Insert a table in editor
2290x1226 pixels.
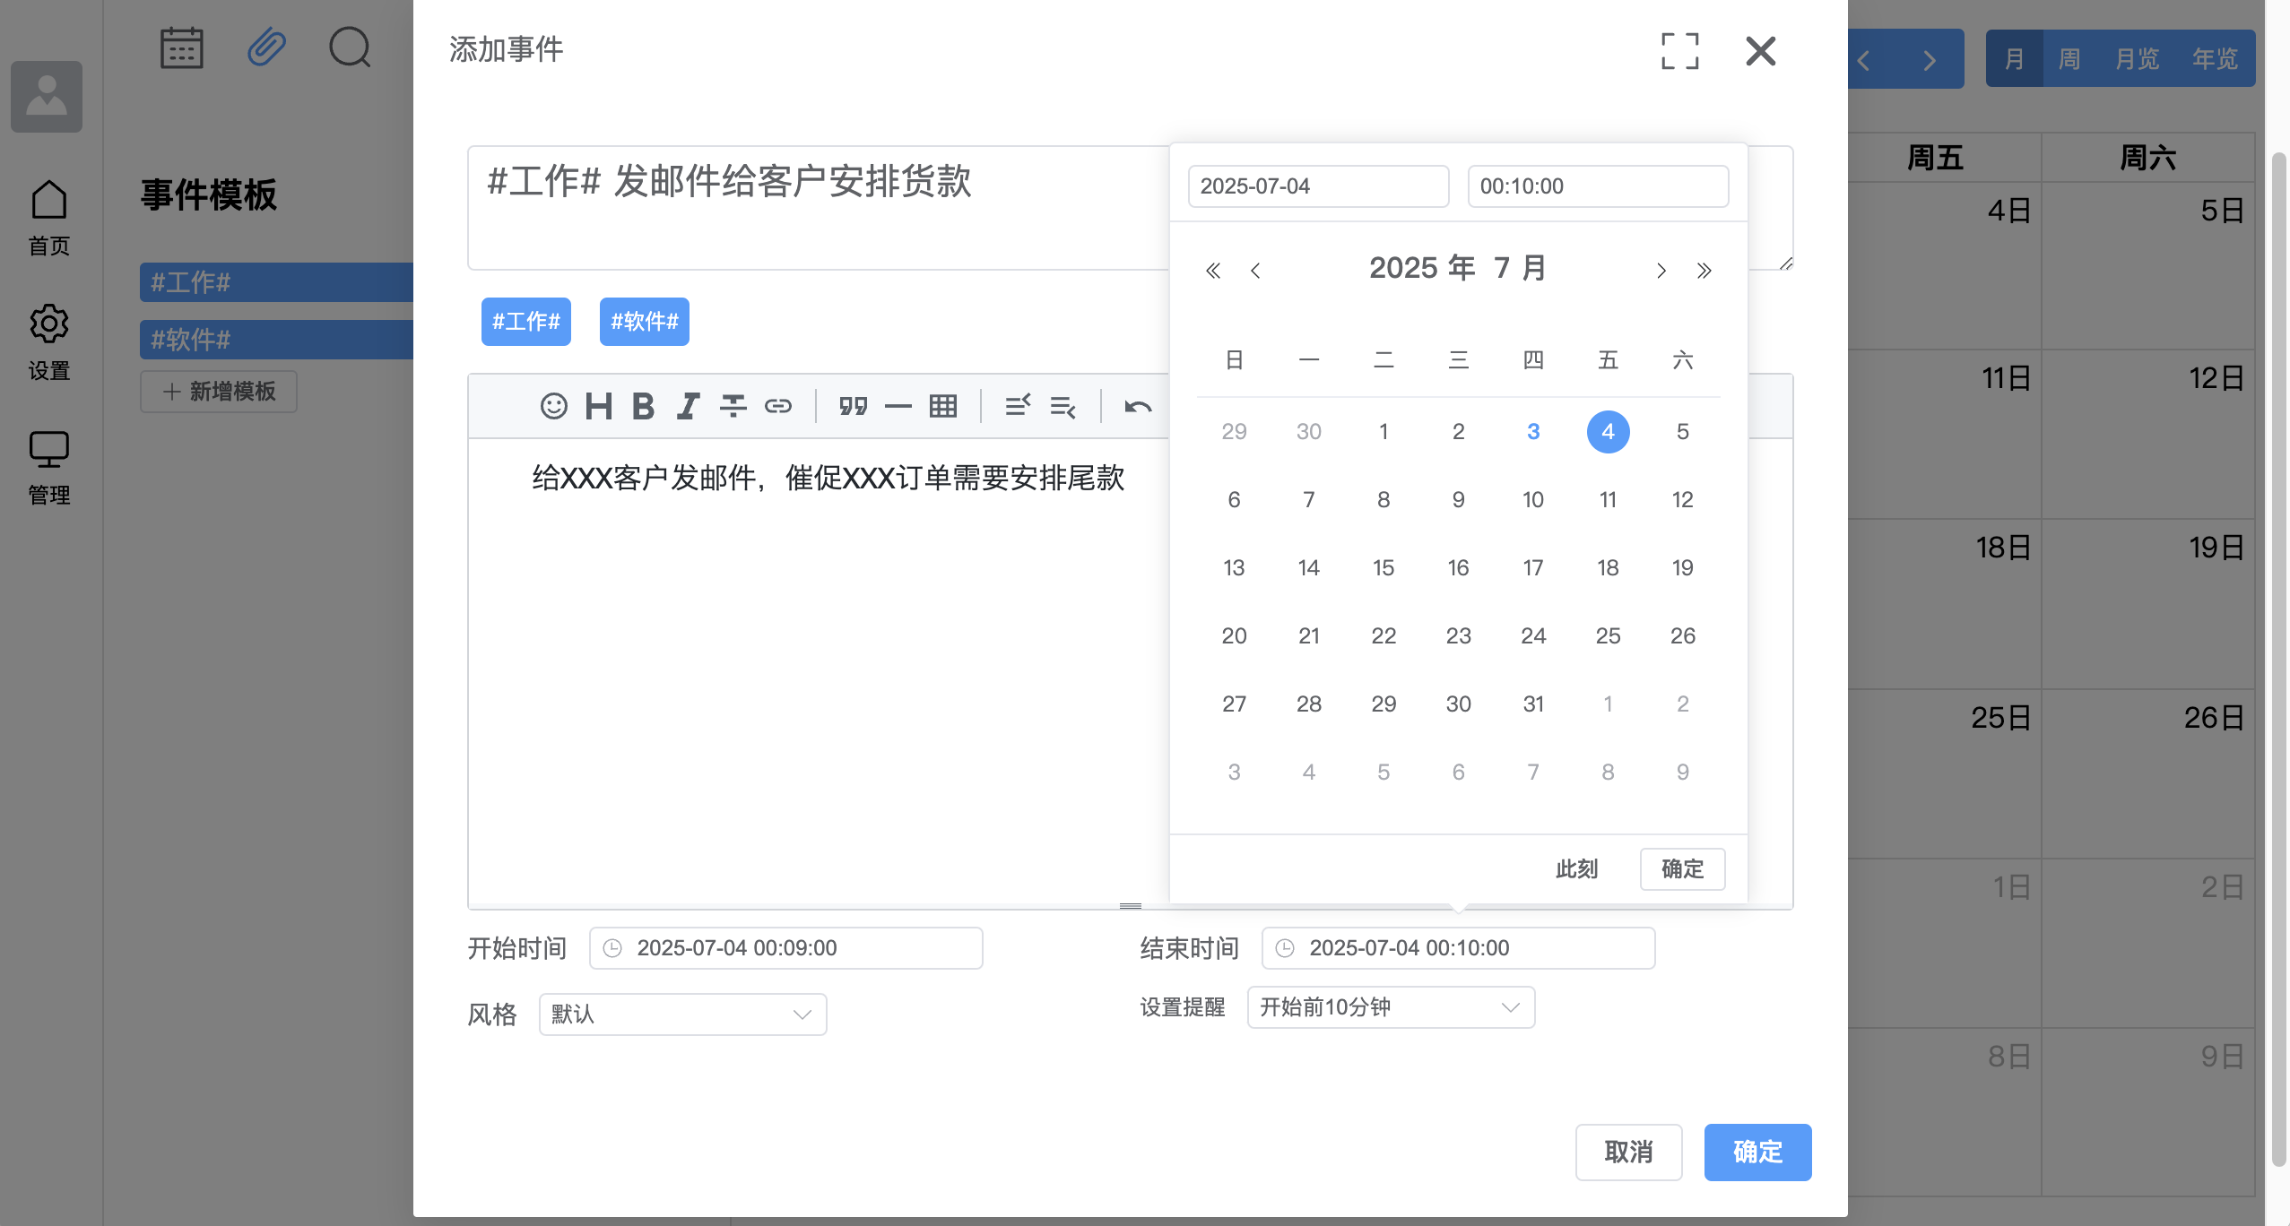(943, 406)
